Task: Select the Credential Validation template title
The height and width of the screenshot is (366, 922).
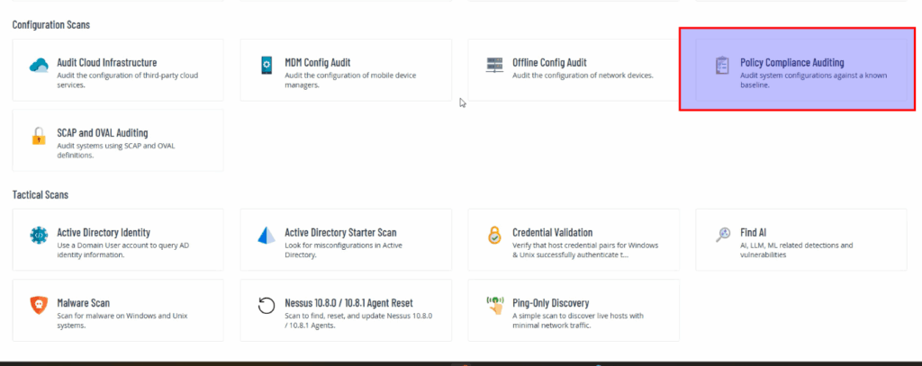Action: point(552,232)
